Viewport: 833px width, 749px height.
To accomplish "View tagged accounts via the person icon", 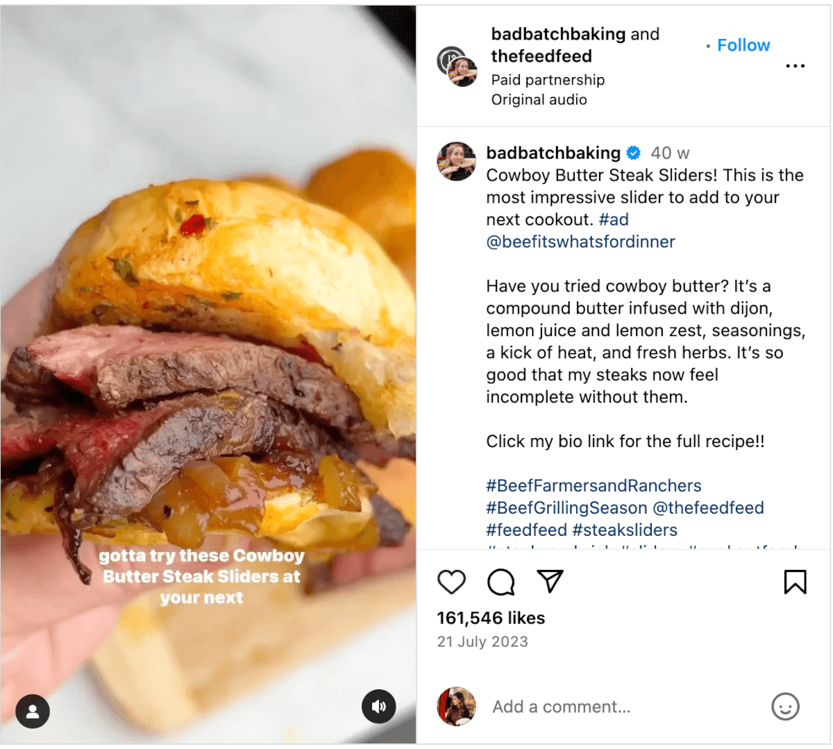I will click(33, 712).
